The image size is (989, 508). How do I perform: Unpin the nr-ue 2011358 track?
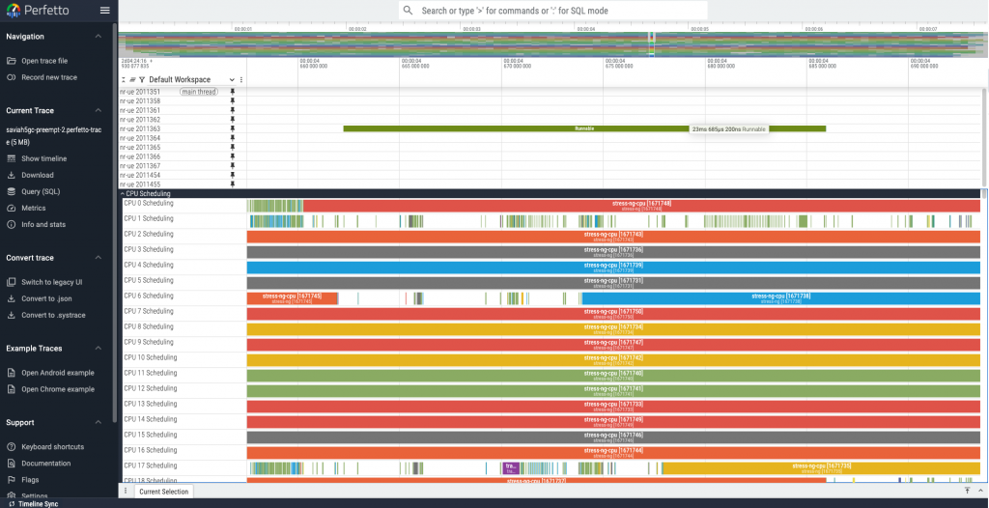(x=232, y=101)
